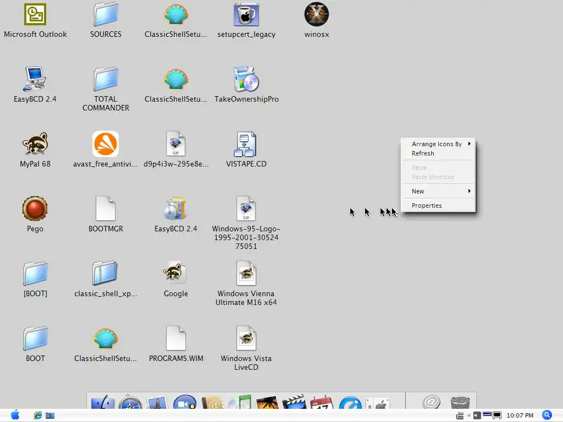Select the Google raccoon shortcut icon
This screenshot has height=422, width=563.
click(x=175, y=274)
